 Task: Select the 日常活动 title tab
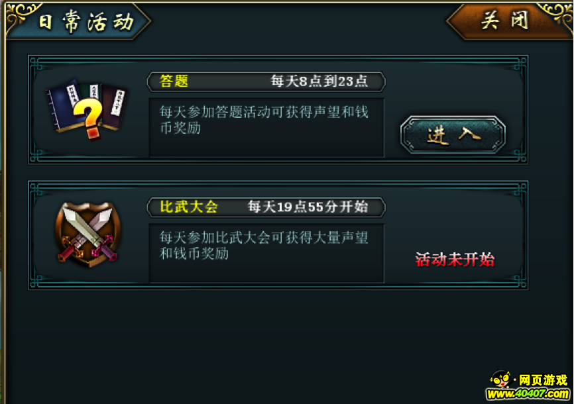click(x=86, y=22)
